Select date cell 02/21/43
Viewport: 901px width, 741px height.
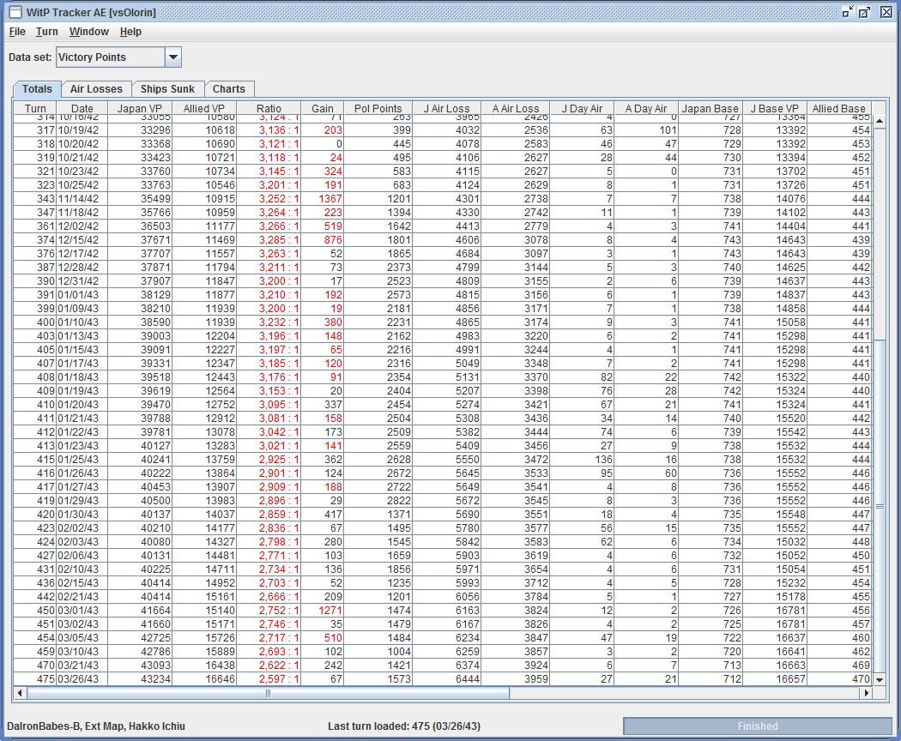[82, 596]
